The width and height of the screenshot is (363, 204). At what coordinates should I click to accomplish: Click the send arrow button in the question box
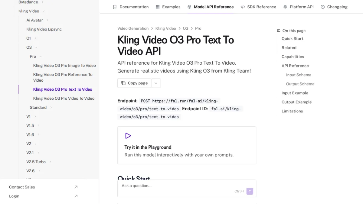tap(250, 191)
